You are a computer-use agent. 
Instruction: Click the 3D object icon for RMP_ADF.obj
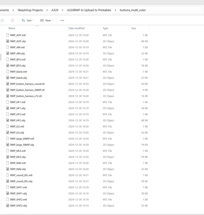click(8, 41)
